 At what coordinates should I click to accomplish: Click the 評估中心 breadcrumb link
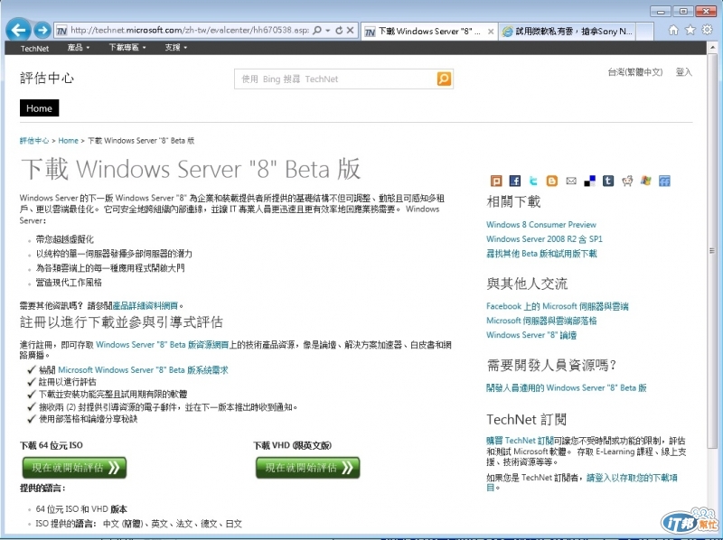coord(34,141)
